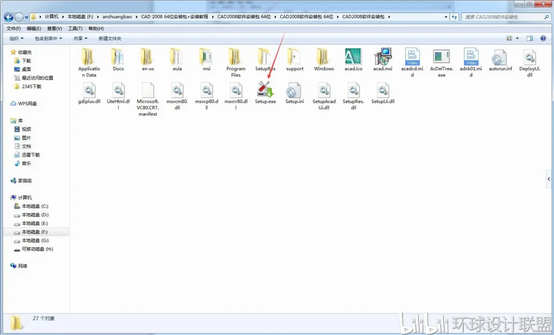Select the SetupRes folder
554x335 pixels.
click(x=265, y=57)
